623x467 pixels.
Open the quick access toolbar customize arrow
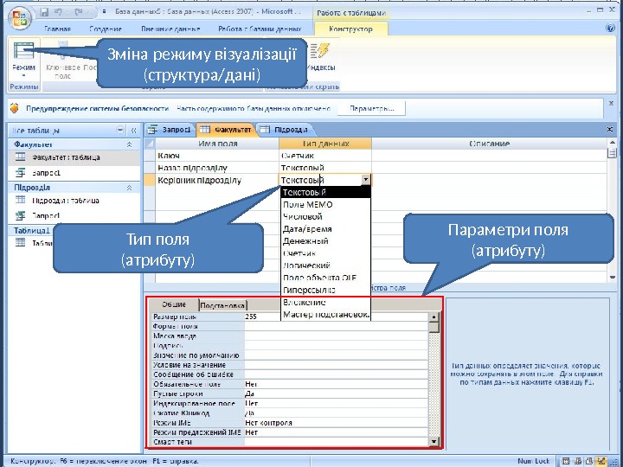pyautogui.click(x=104, y=12)
